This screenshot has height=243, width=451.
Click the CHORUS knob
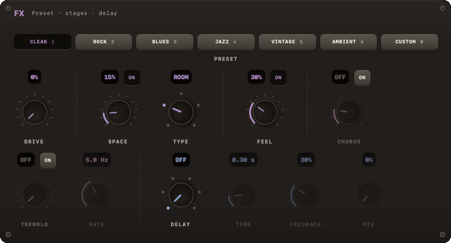pyautogui.click(x=349, y=112)
